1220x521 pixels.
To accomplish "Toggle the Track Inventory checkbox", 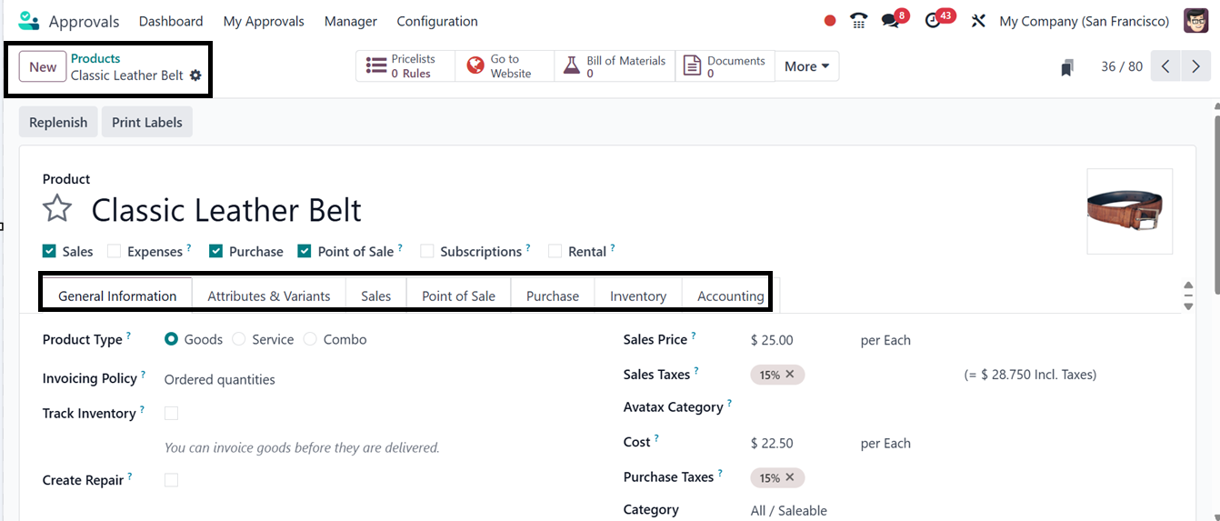I will coord(171,414).
